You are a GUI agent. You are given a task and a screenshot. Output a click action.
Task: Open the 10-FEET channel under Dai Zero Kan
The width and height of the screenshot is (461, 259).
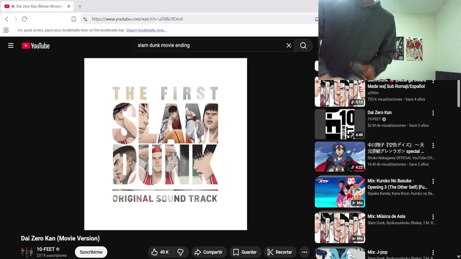pyautogui.click(x=374, y=119)
